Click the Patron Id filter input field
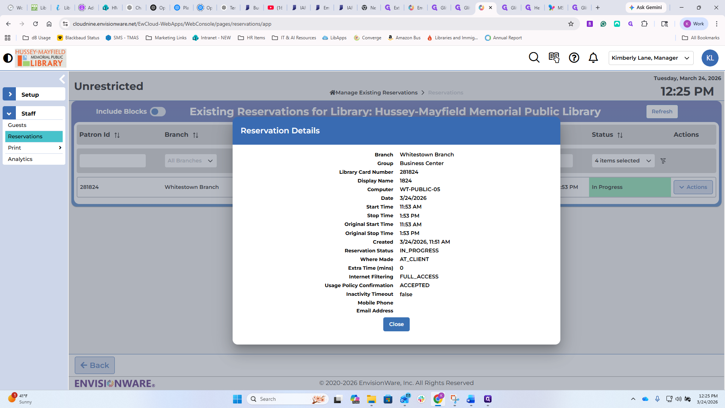The width and height of the screenshot is (725, 408). click(113, 161)
